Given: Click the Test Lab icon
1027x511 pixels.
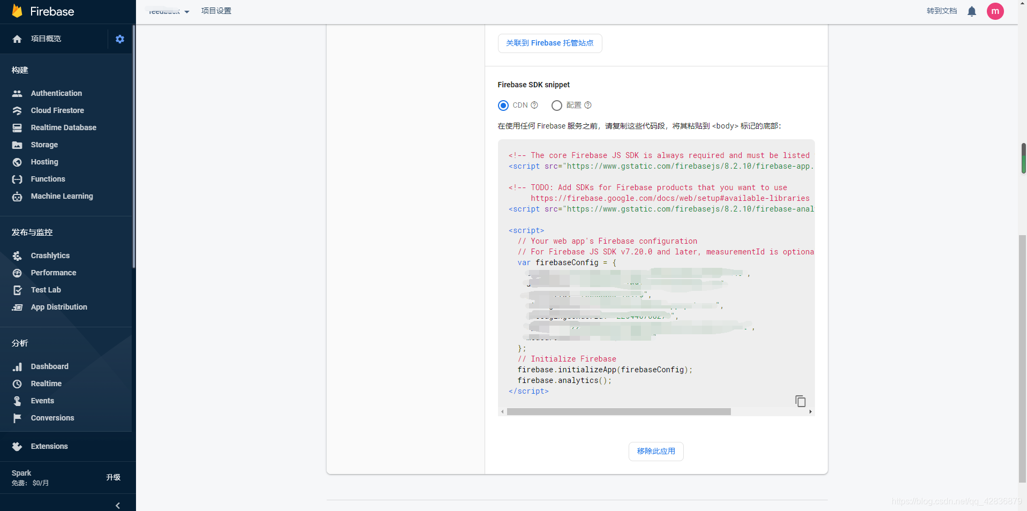Looking at the screenshot, I should (x=17, y=290).
